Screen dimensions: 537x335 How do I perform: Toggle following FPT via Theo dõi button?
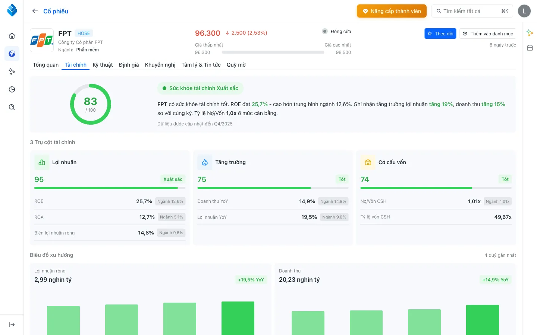coord(440,33)
